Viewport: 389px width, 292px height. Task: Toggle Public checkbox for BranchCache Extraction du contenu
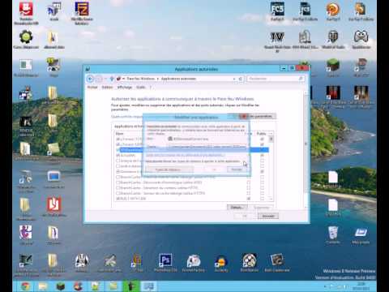(262, 188)
